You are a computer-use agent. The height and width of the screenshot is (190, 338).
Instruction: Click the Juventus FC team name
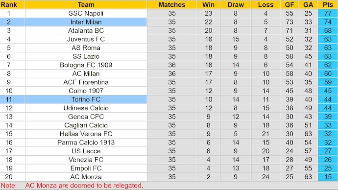[x=86, y=39]
